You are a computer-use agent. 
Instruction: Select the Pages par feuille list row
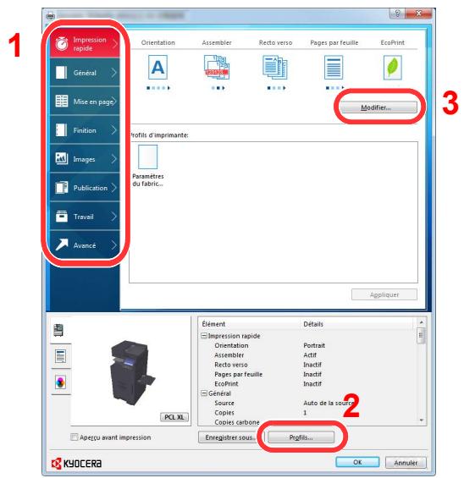coord(307,374)
